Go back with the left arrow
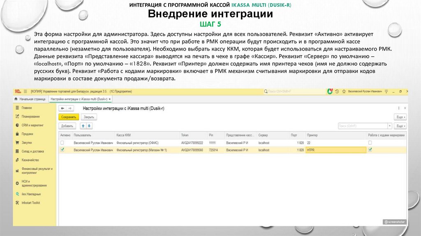 pos(62,108)
